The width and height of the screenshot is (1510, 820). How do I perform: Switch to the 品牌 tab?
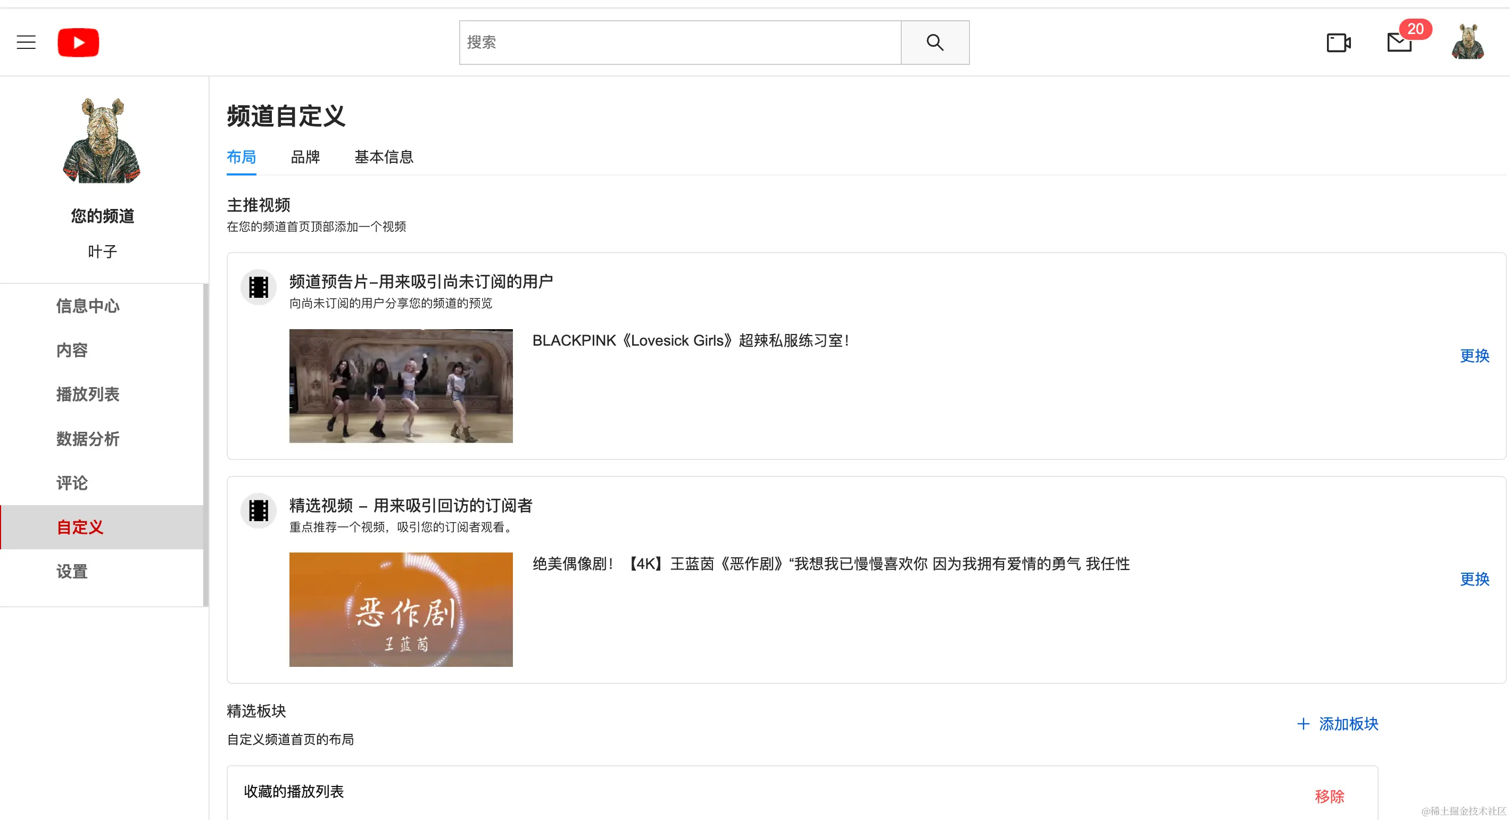305,157
